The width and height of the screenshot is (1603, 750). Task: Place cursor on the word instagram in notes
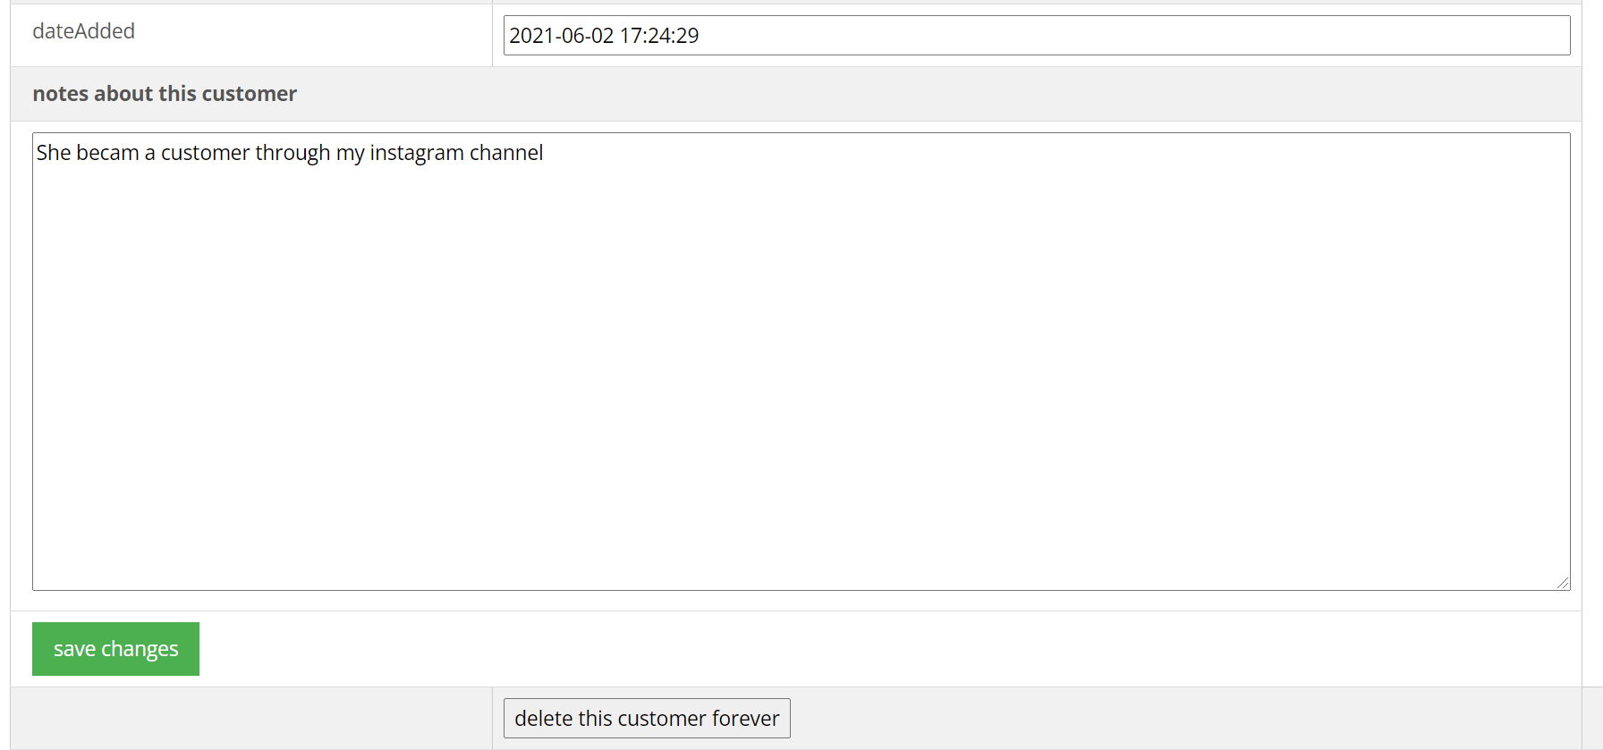click(x=417, y=153)
